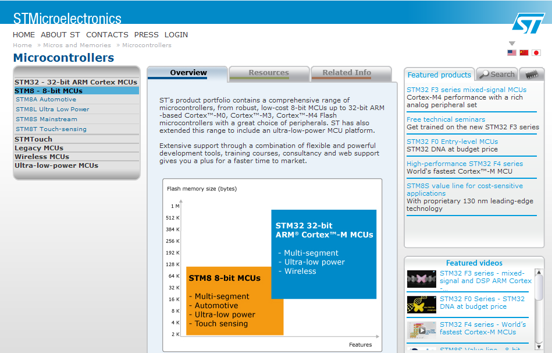This screenshot has height=353, width=552.
Task: Open STM32 F3 series mixed-signal MCUs link
Action: [x=466, y=90]
